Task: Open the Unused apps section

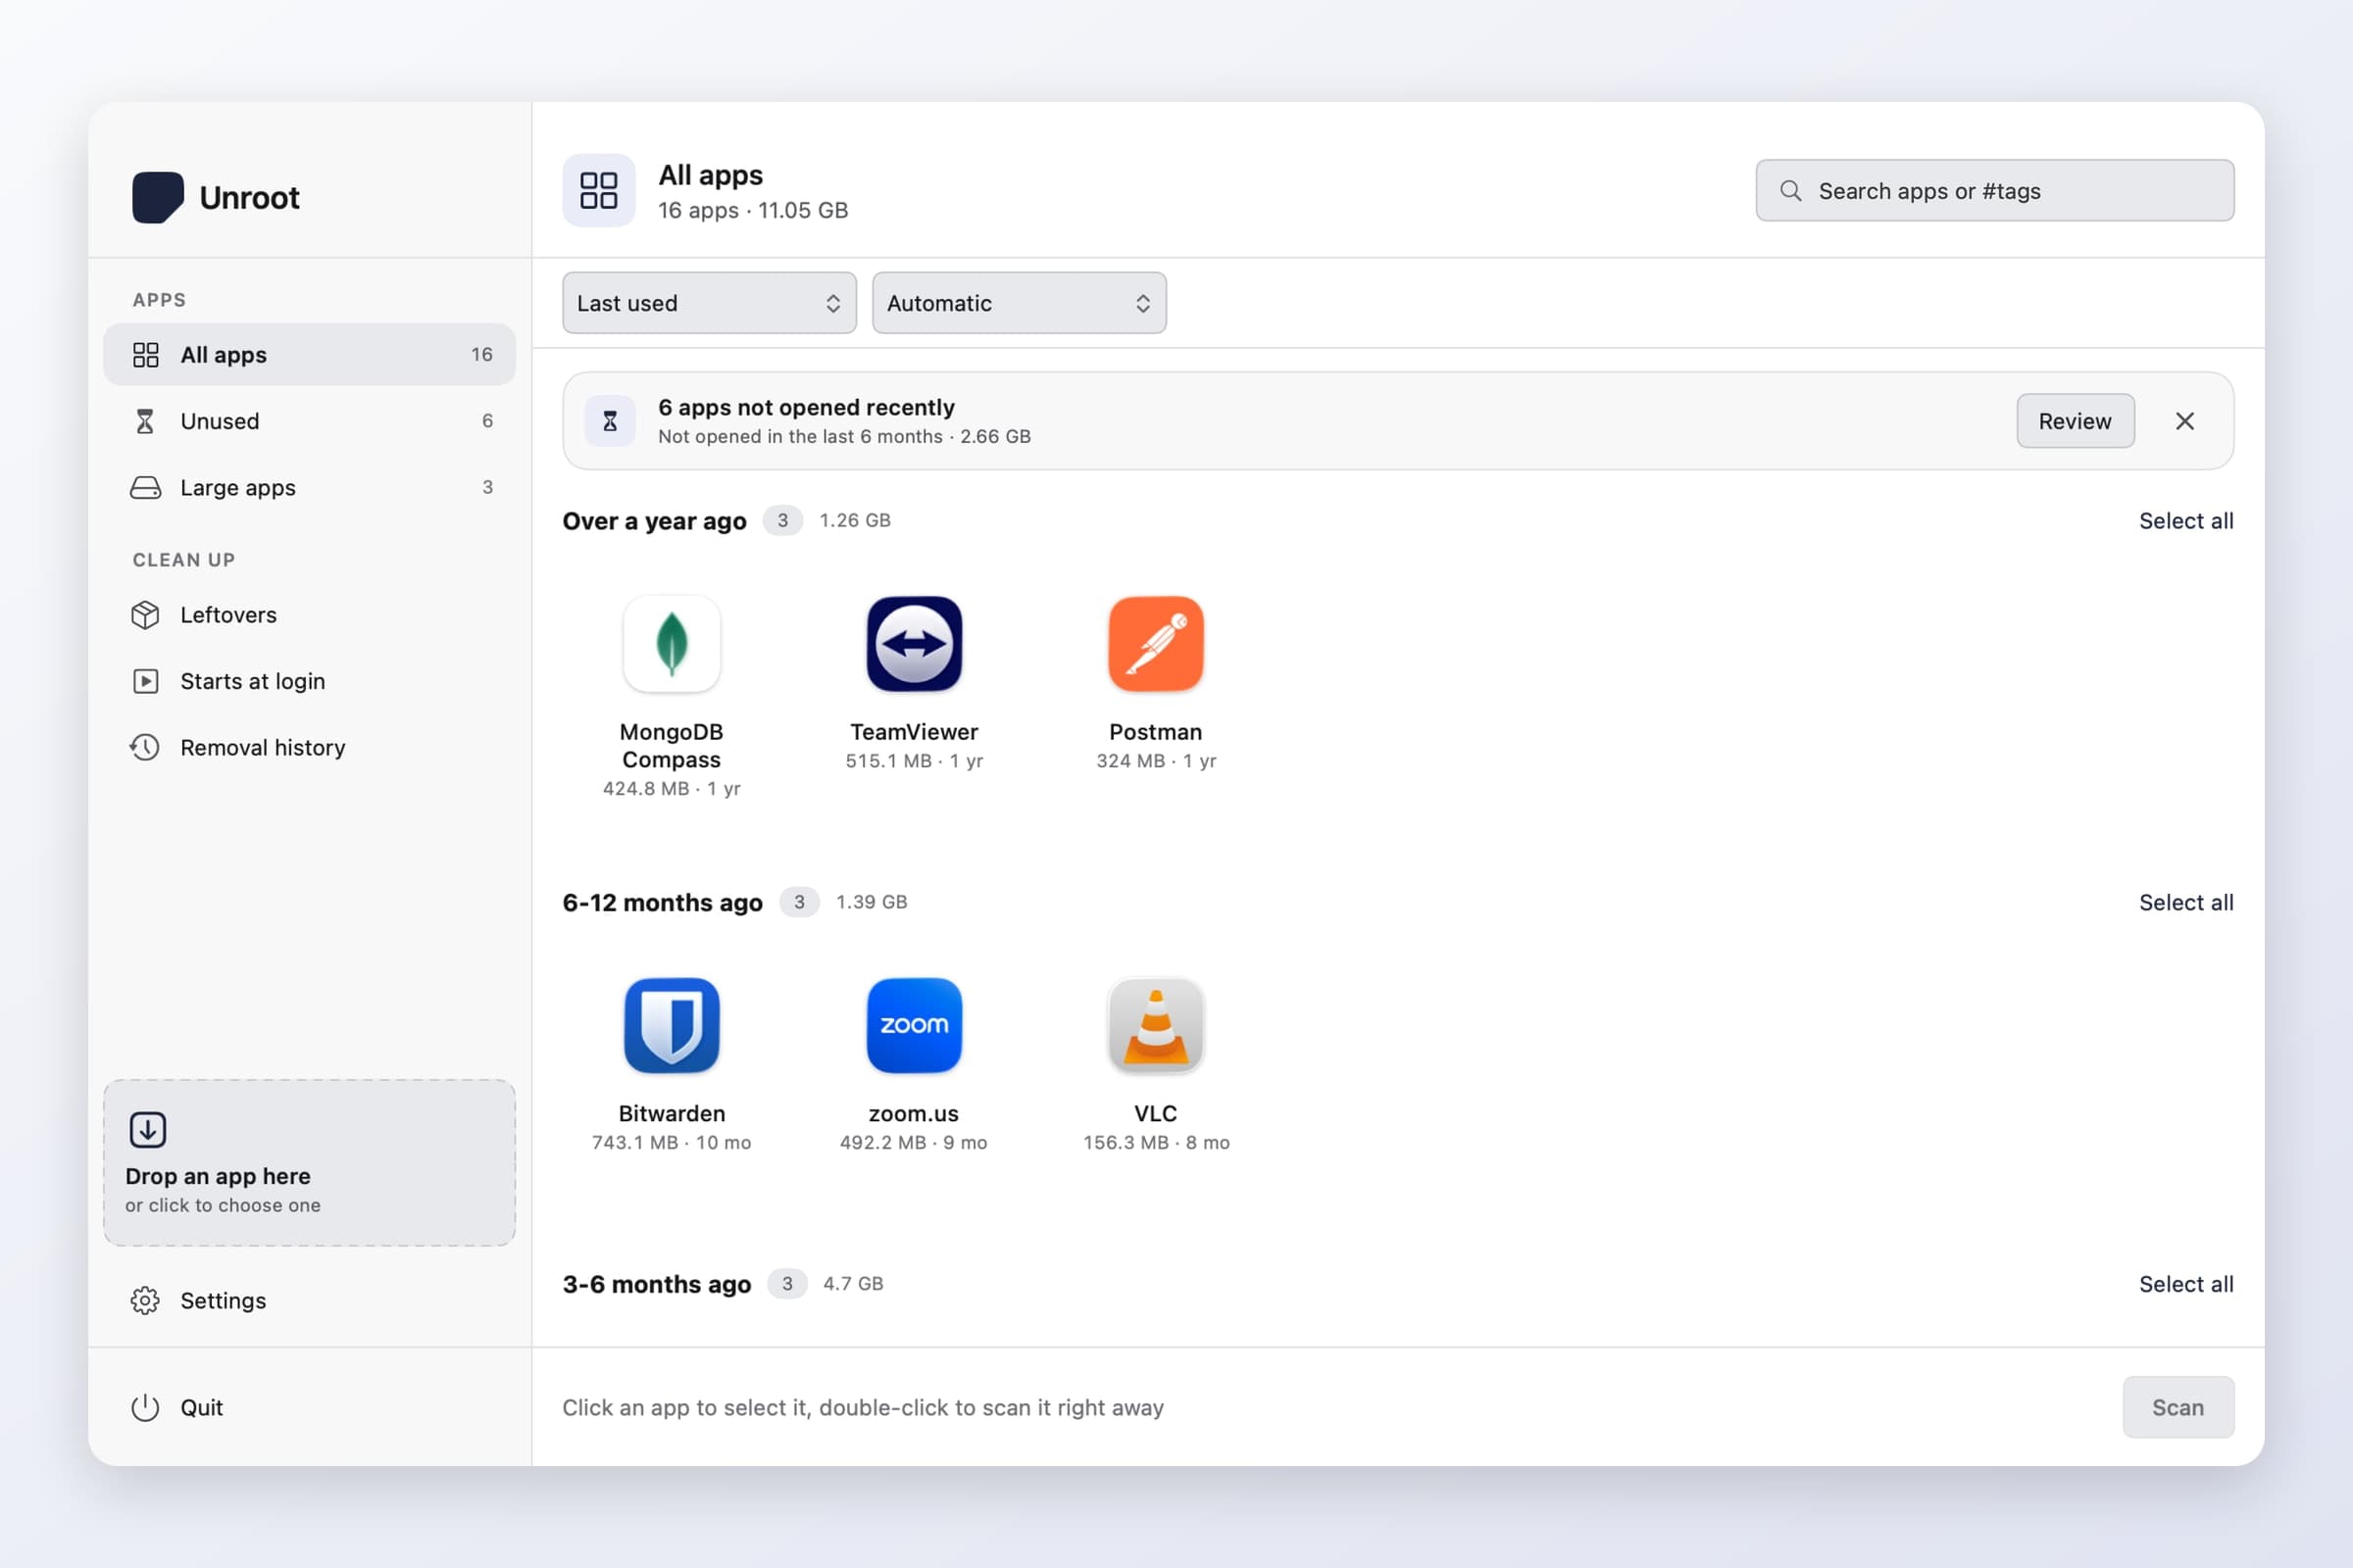Action: point(309,421)
